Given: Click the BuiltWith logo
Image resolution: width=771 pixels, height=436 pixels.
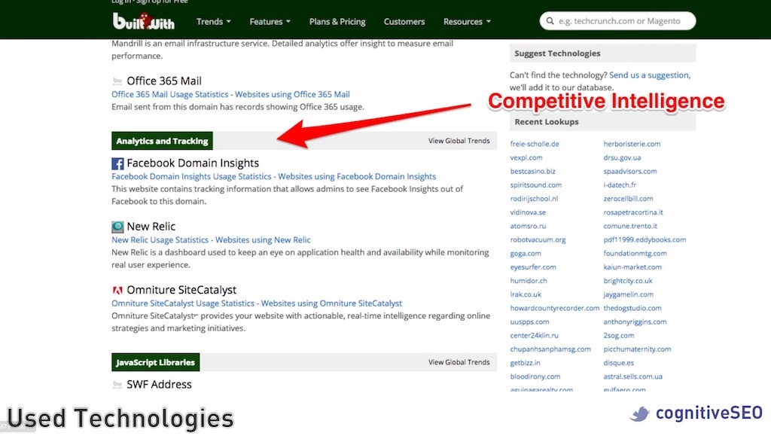Looking at the screenshot, I should click(x=143, y=21).
